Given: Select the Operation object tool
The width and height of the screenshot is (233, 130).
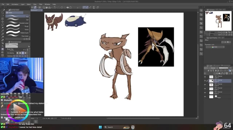Looking at the screenshot, I should tap(3, 19).
